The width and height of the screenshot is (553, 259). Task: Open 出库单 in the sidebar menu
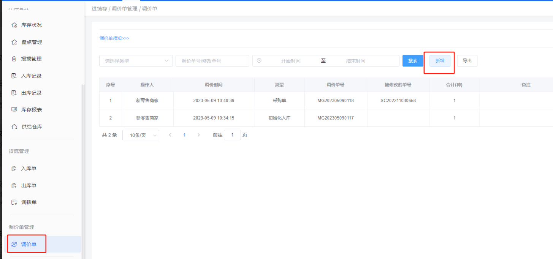(29, 186)
